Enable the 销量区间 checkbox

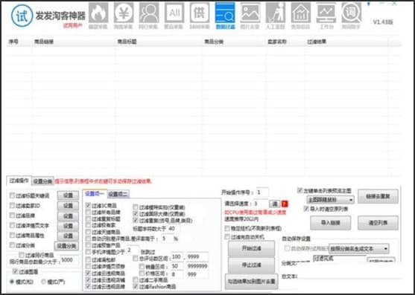pos(142,267)
